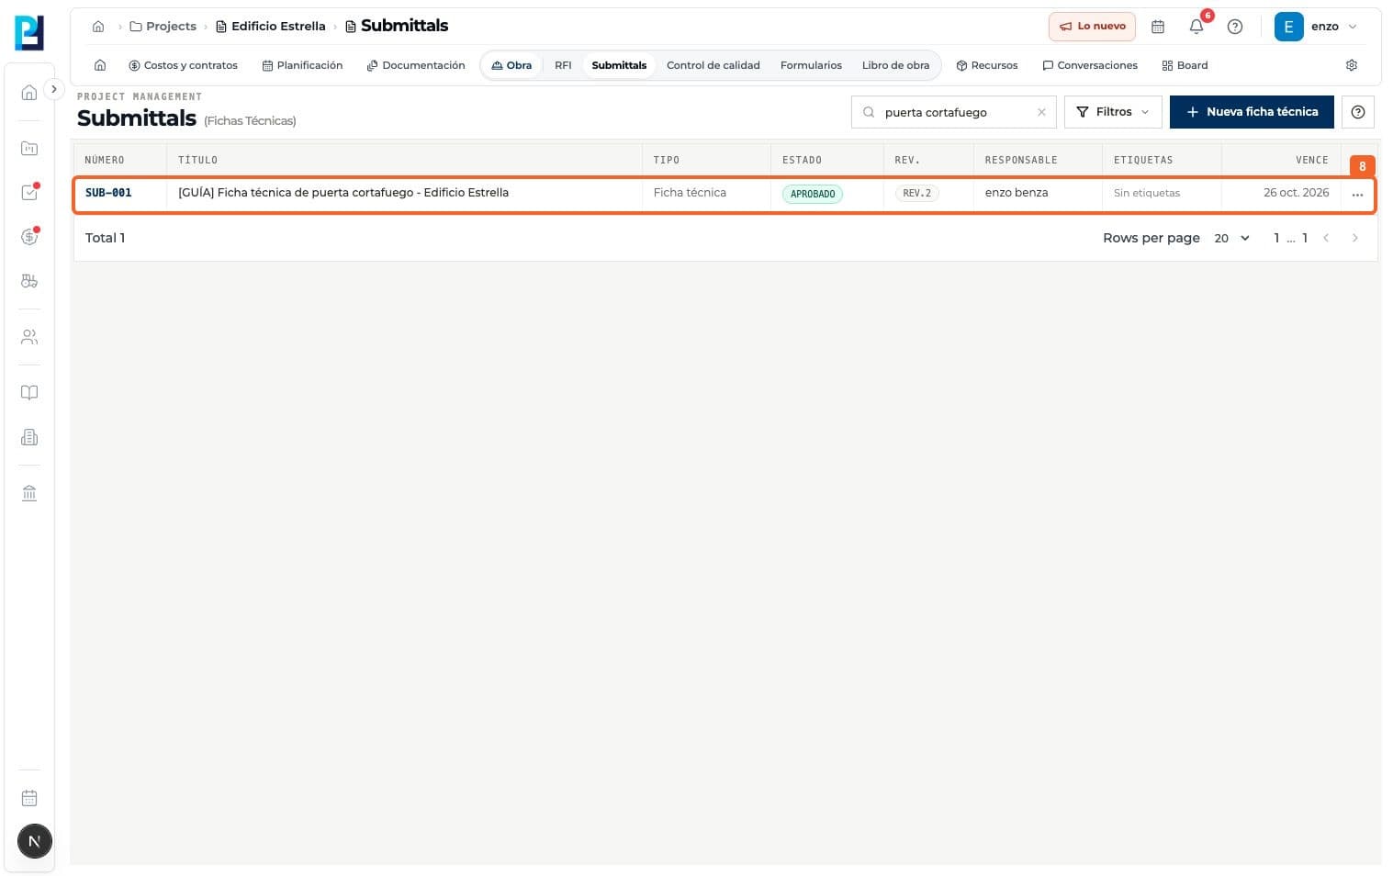Open the checklist icon in the left sidebar
The width and height of the screenshot is (1393, 876).
point(29,192)
